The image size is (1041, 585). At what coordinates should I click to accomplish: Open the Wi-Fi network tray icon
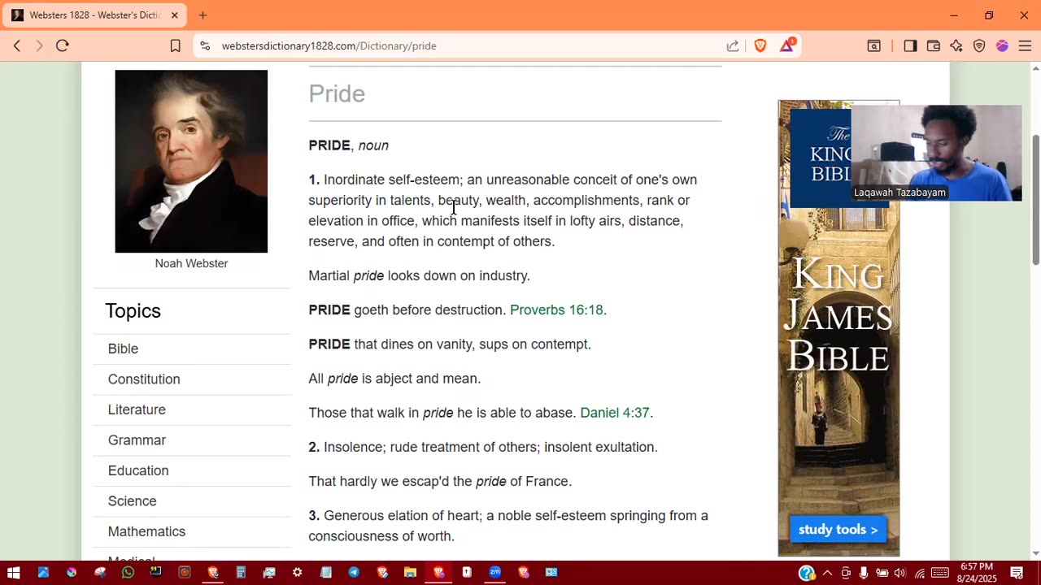pyautogui.click(x=920, y=573)
